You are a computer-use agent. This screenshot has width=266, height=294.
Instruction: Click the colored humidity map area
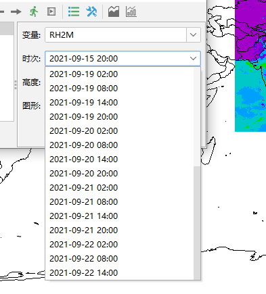pos(250,66)
